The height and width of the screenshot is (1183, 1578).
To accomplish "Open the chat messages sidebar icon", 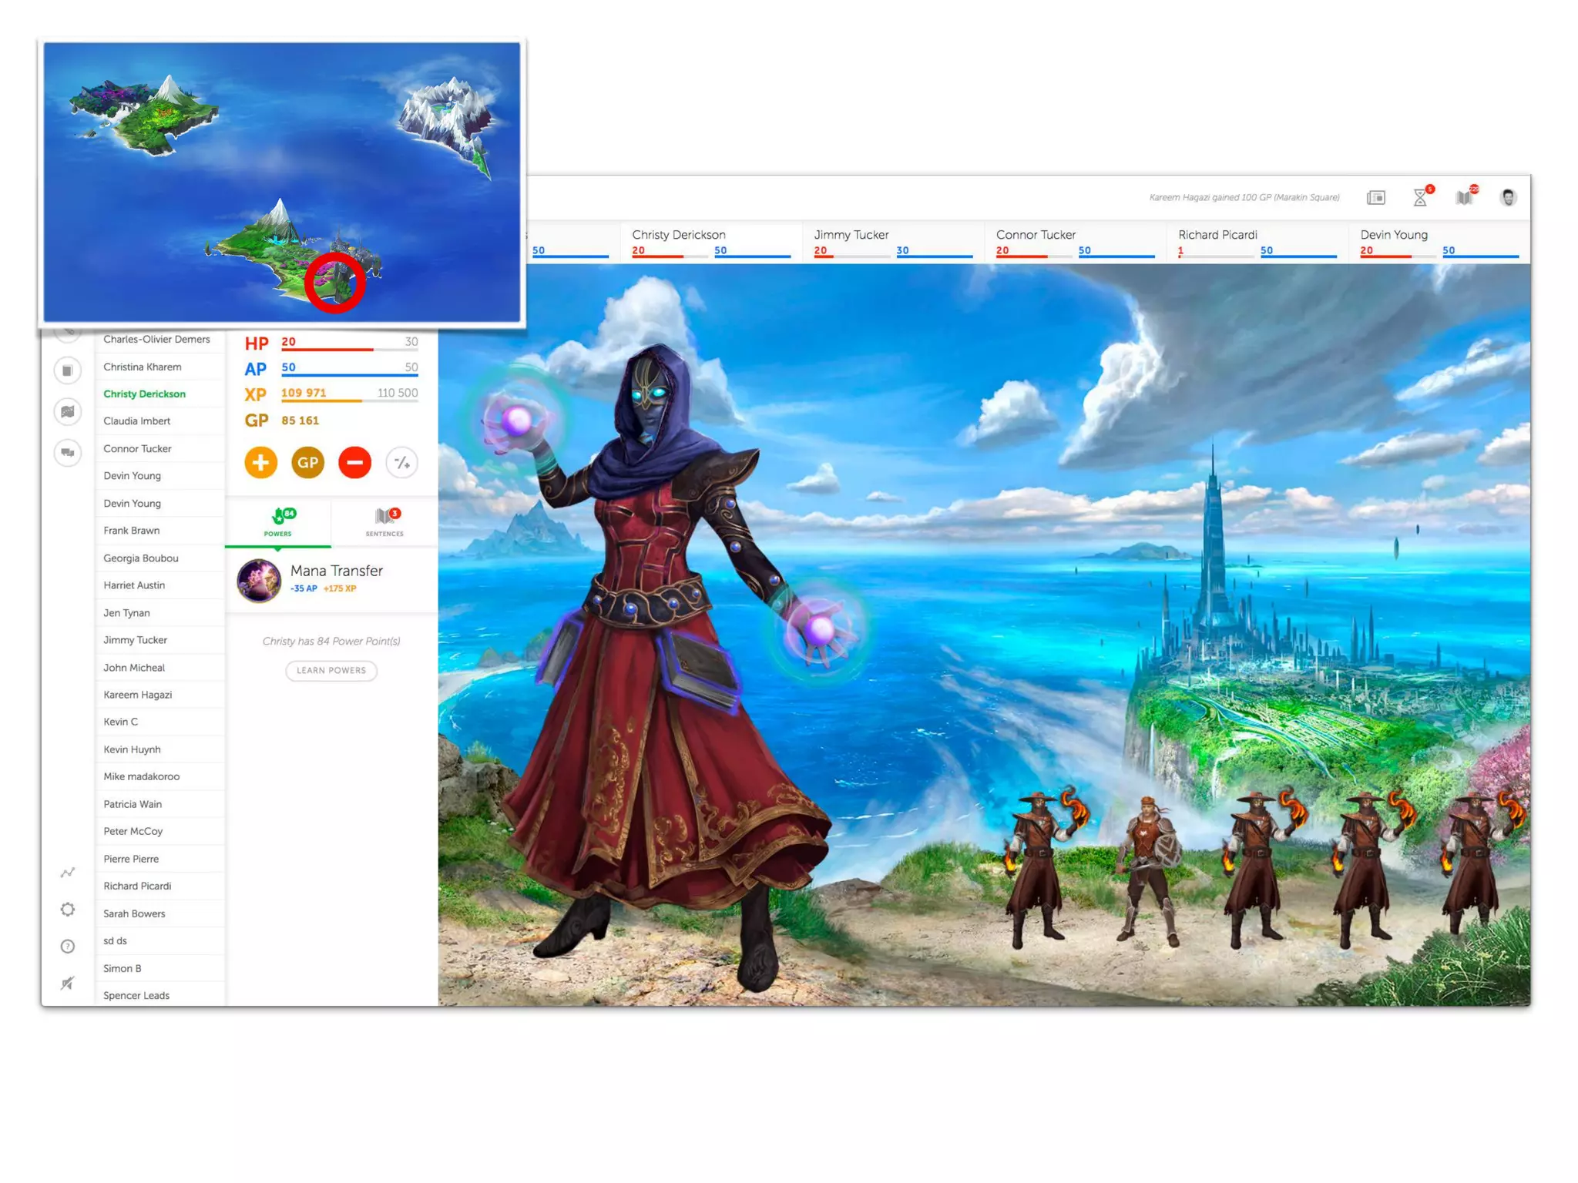I will point(68,452).
